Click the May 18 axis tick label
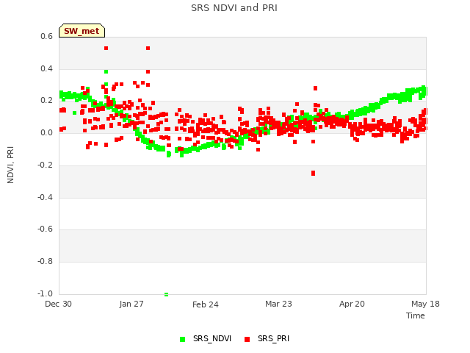 (x=425, y=304)
